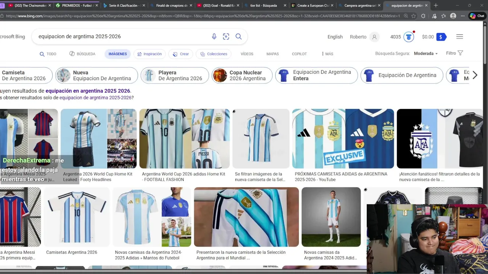
Task: Open the Inspiración category
Action: click(149, 54)
